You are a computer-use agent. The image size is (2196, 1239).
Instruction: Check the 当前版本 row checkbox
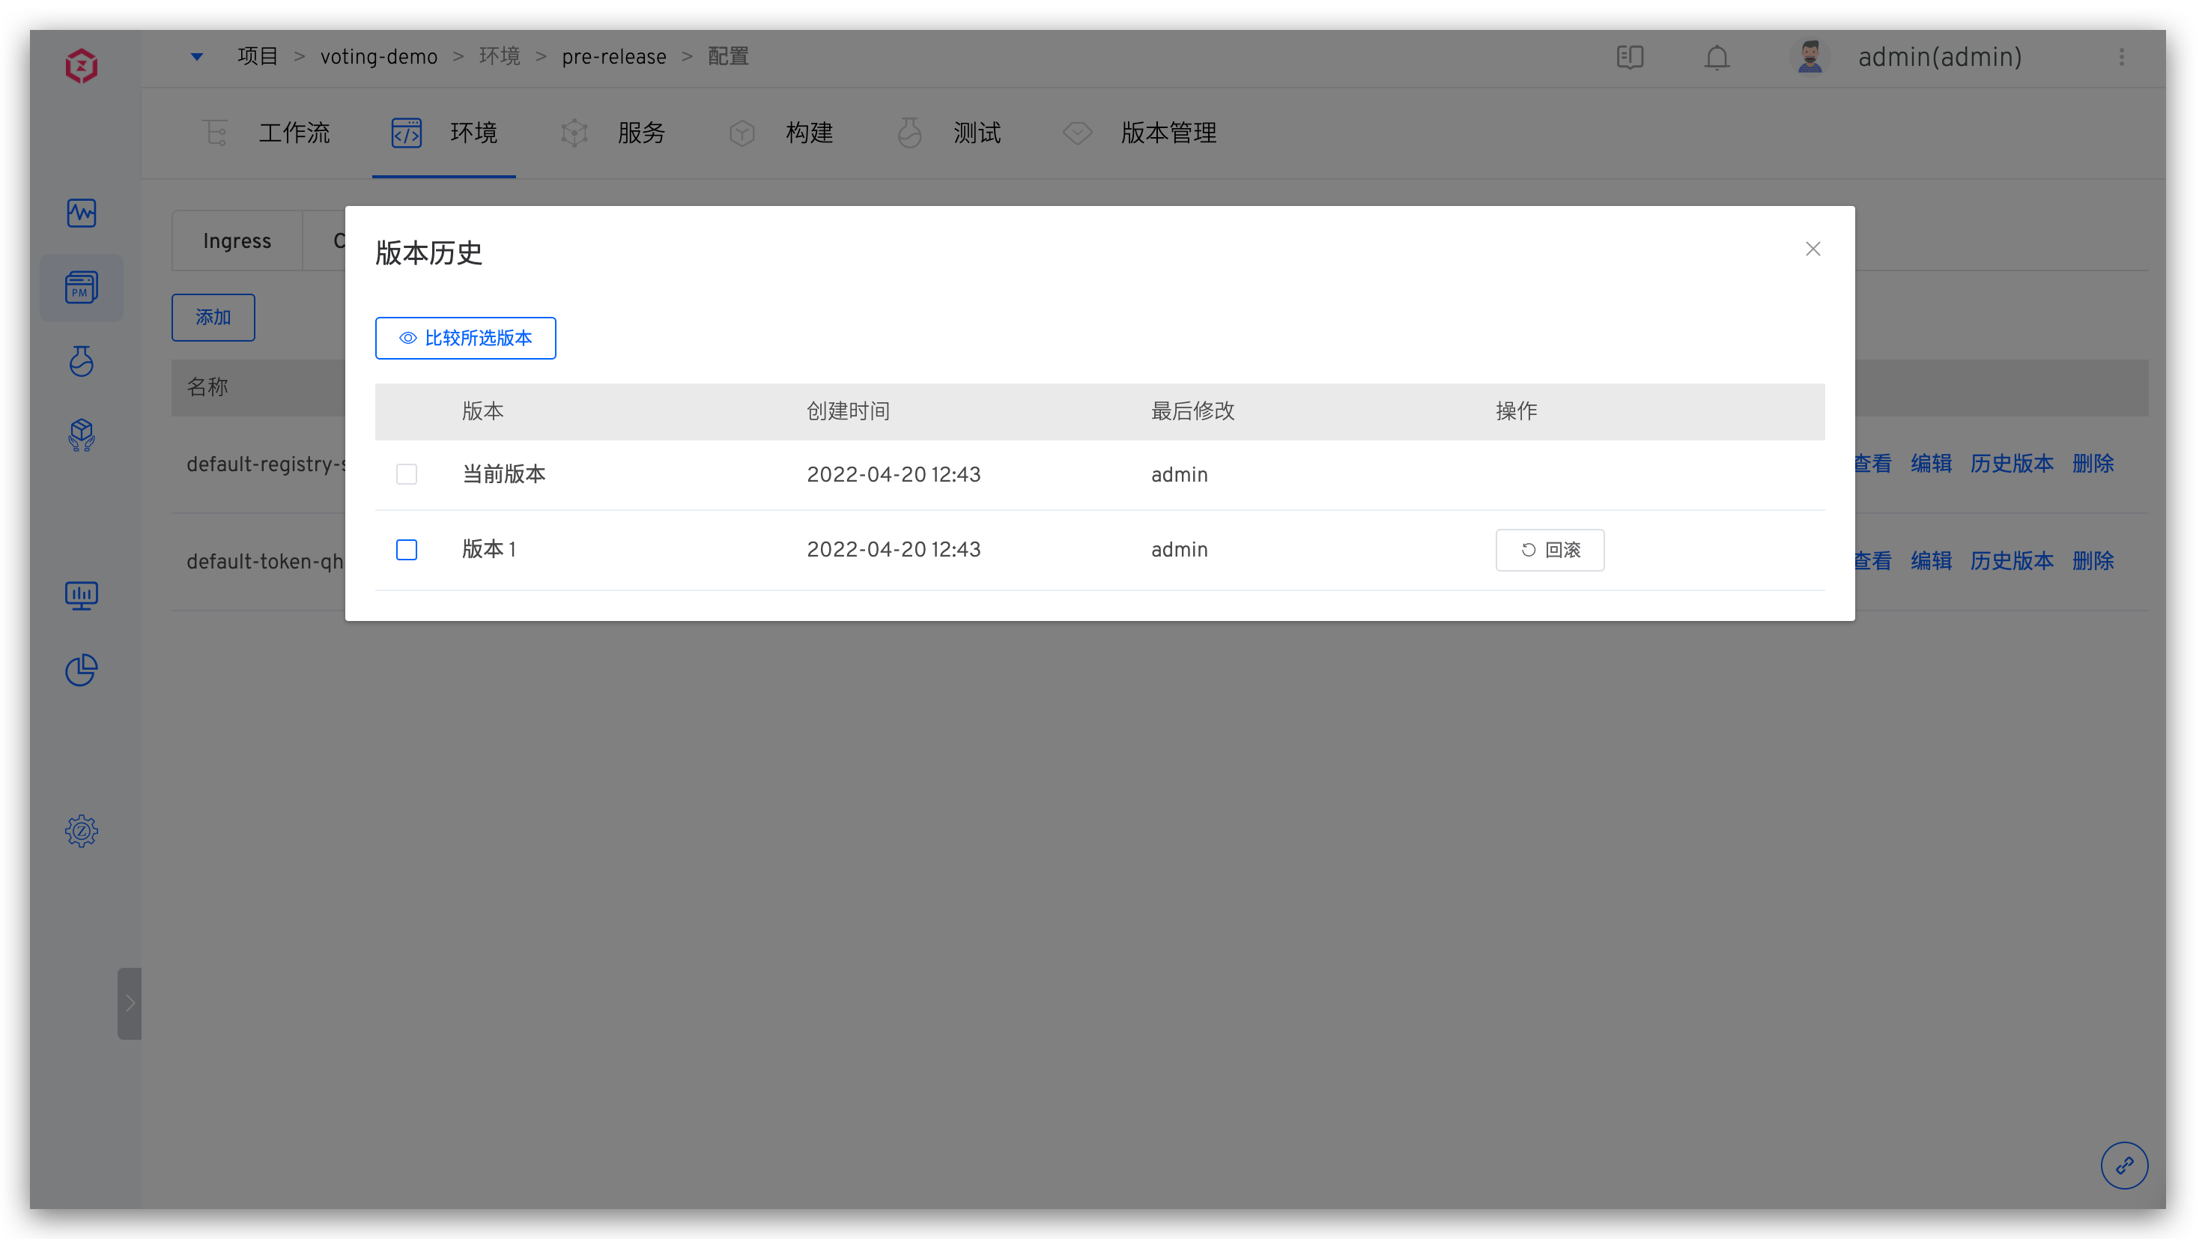click(x=407, y=474)
